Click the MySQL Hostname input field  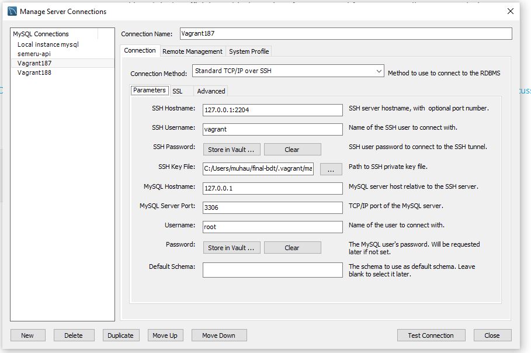[273, 188]
